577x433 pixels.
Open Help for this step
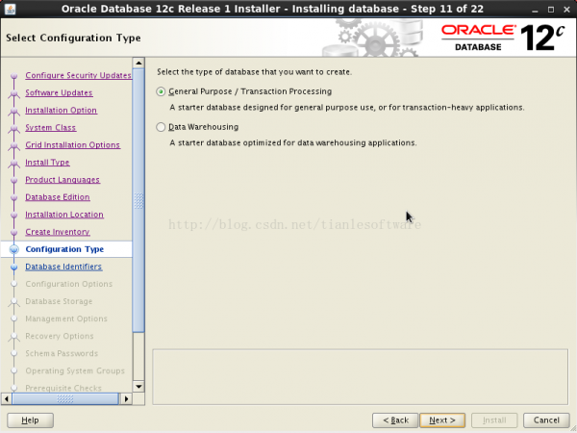point(30,420)
